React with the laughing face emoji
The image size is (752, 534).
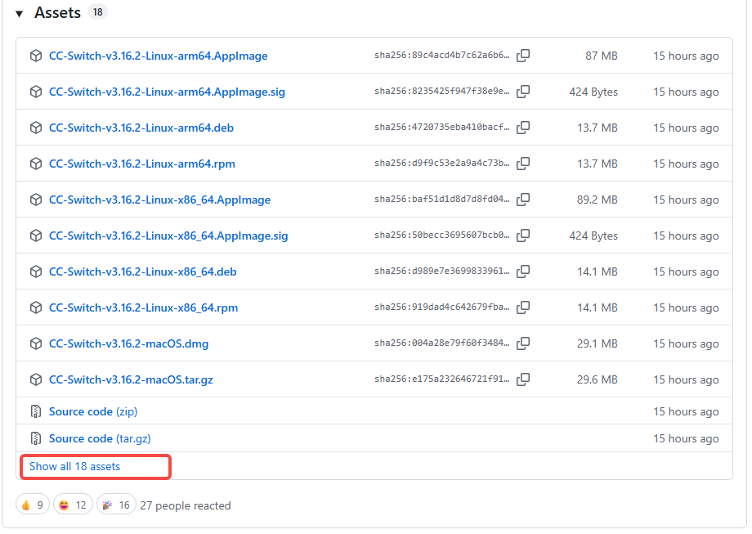point(73,505)
